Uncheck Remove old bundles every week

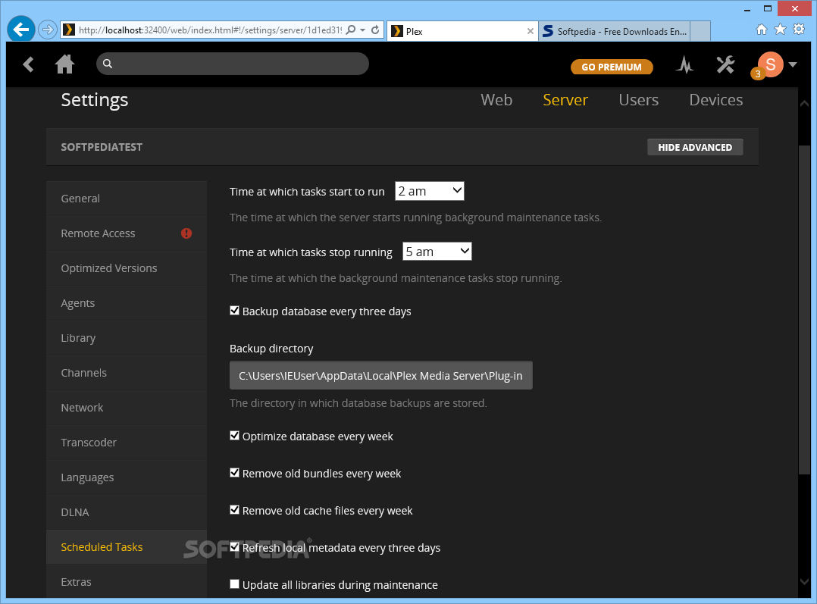[x=234, y=473]
